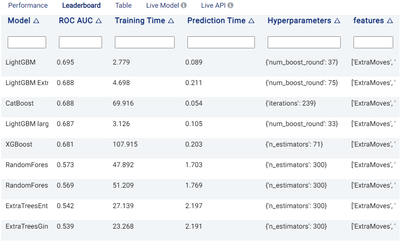Select the Leaderboard tab
The width and height of the screenshot is (403, 244).
click(x=81, y=6)
